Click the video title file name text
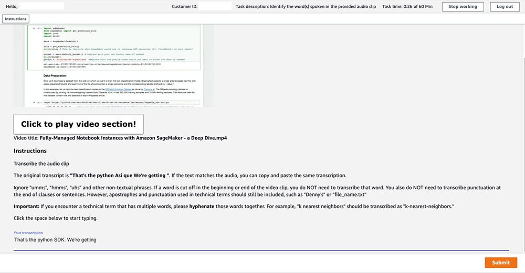 pyautogui.click(x=133, y=138)
